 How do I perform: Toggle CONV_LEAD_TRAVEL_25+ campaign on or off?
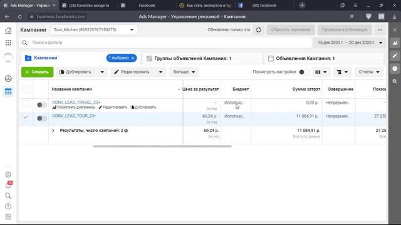click(x=42, y=105)
